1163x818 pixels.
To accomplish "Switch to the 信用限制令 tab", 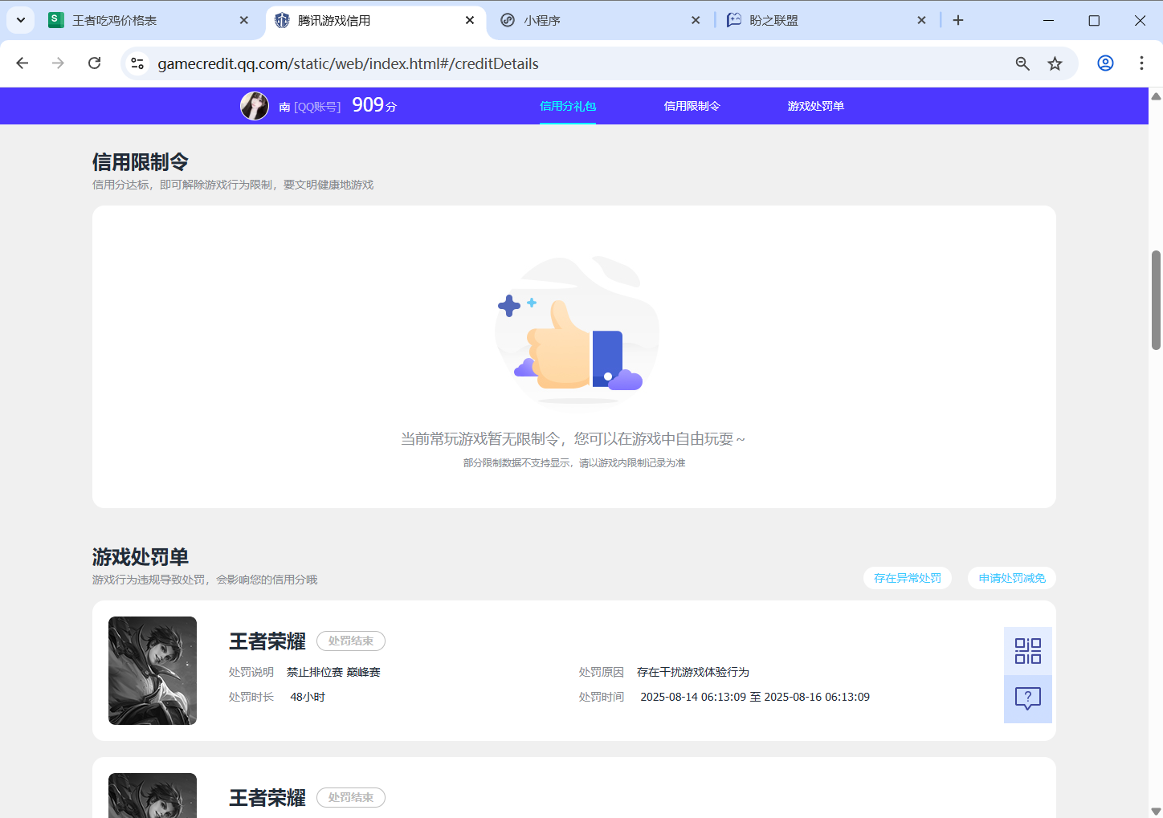I will coord(692,105).
